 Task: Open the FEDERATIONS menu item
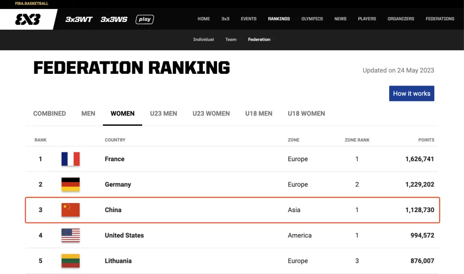click(x=440, y=19)
